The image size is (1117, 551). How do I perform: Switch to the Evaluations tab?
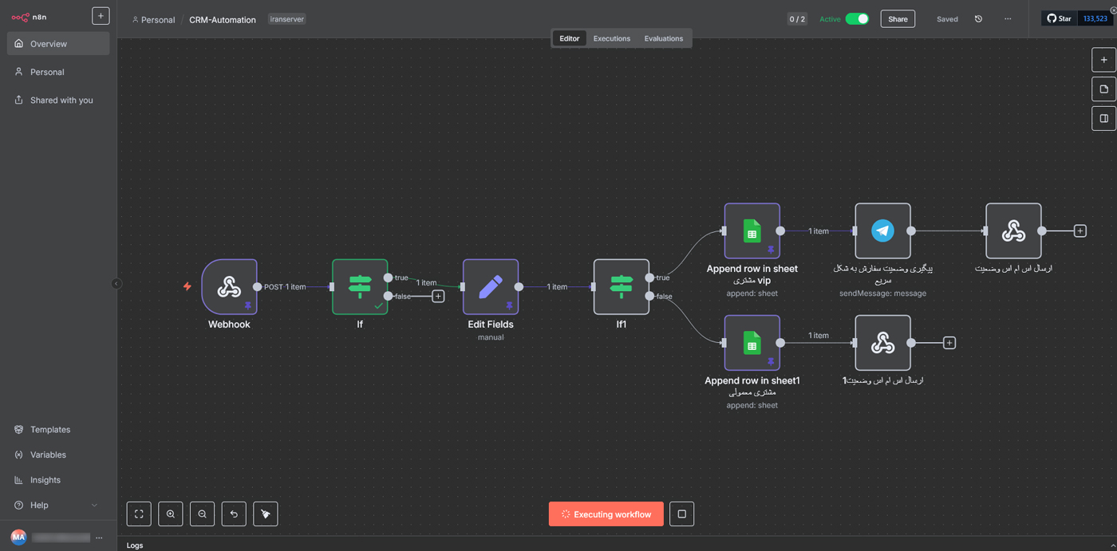pyautogui.click(x=663, y=38)
